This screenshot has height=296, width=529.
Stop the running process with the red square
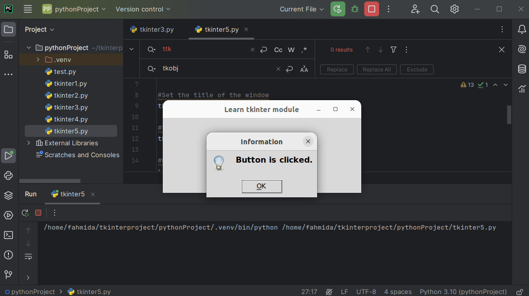pyautogui.click(x=371, y=9)
